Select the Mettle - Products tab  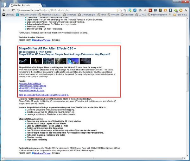coord(25,5)
